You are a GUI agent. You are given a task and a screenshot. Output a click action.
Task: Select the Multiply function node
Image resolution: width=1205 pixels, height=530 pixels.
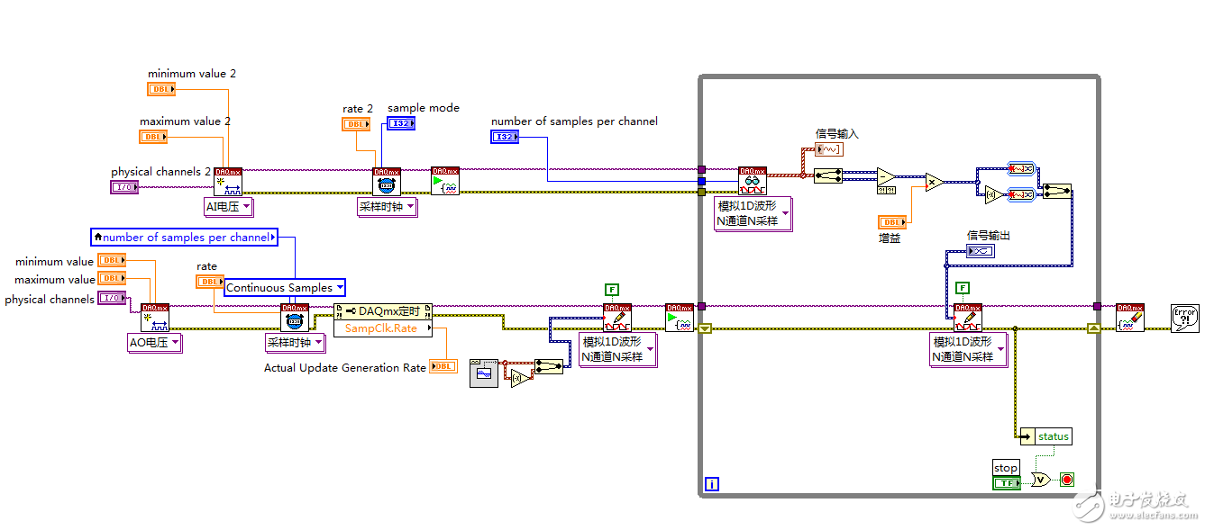934,182
